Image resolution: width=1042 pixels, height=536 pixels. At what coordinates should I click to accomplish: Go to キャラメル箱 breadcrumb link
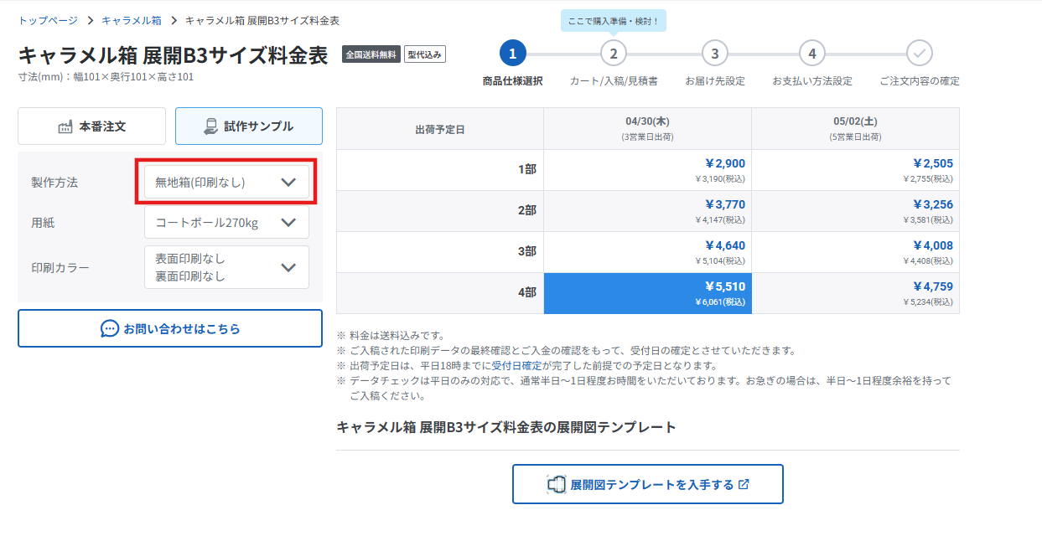132,20
